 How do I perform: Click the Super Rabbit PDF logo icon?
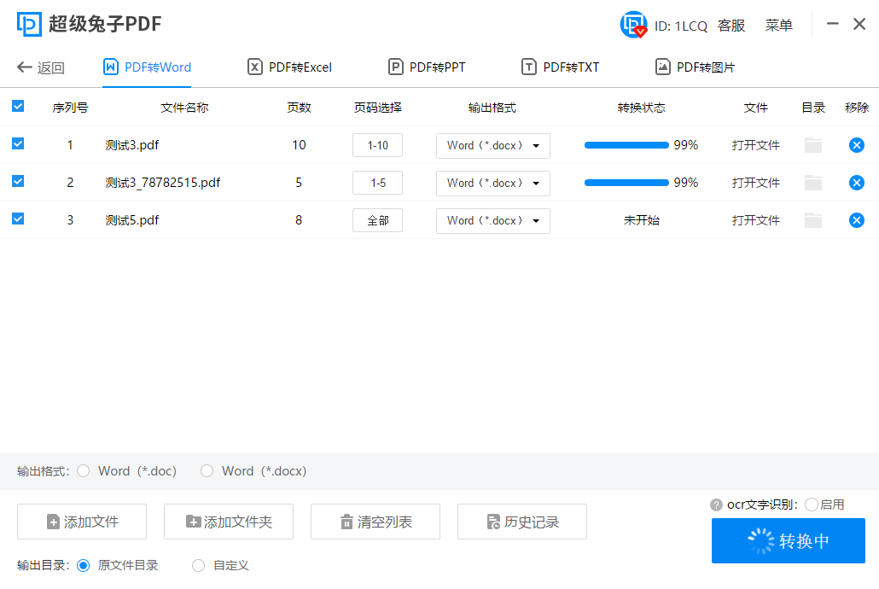point(28,24)
